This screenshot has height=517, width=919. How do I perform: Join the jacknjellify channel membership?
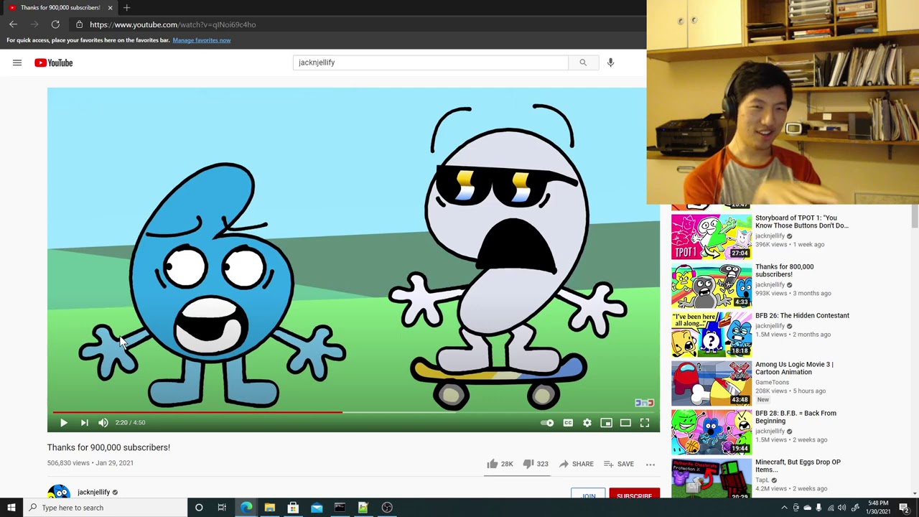pyautogui.click(x=589, y=495)
